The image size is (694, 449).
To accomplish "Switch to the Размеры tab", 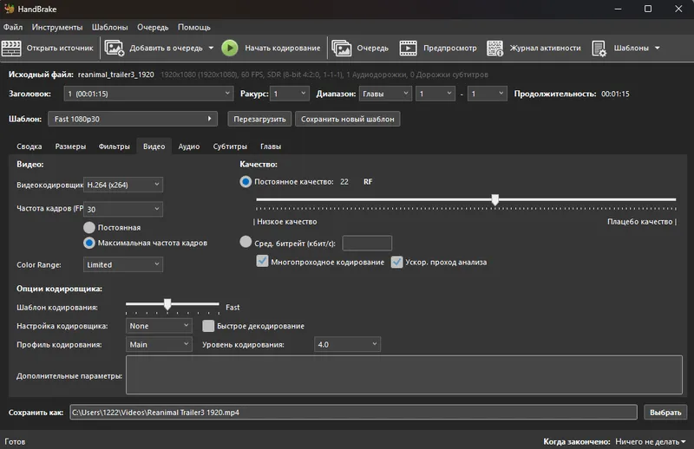I will point(70,146).
